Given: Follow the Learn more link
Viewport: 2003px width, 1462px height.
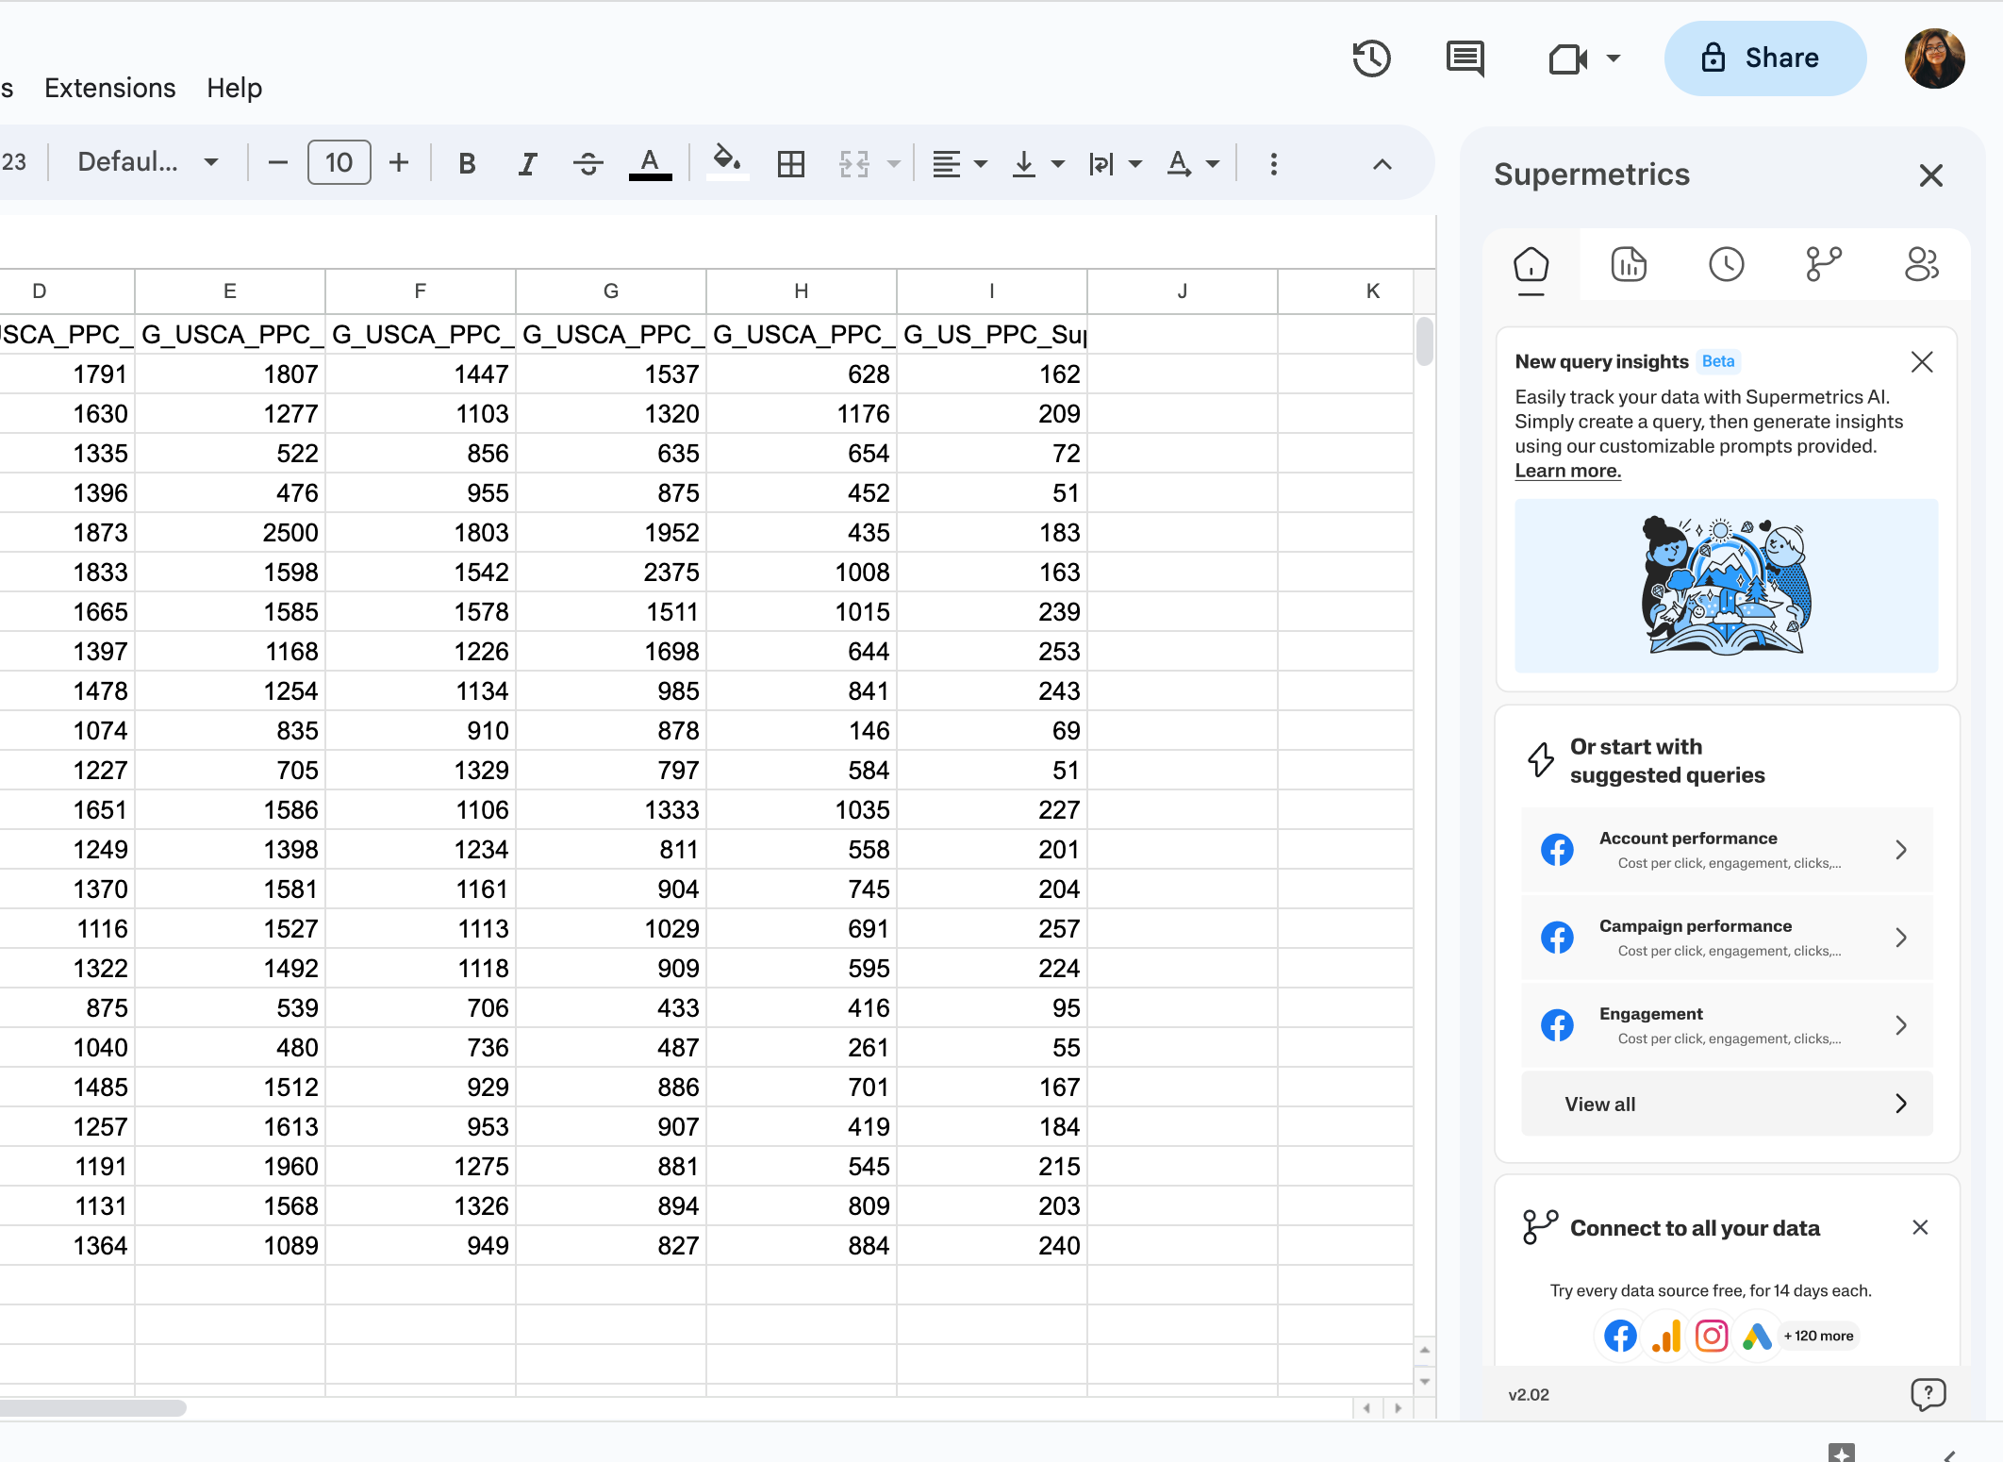Looking at the screenshot, I should tap(1567, 471).
